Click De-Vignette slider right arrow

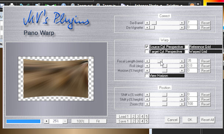[182, 28]
